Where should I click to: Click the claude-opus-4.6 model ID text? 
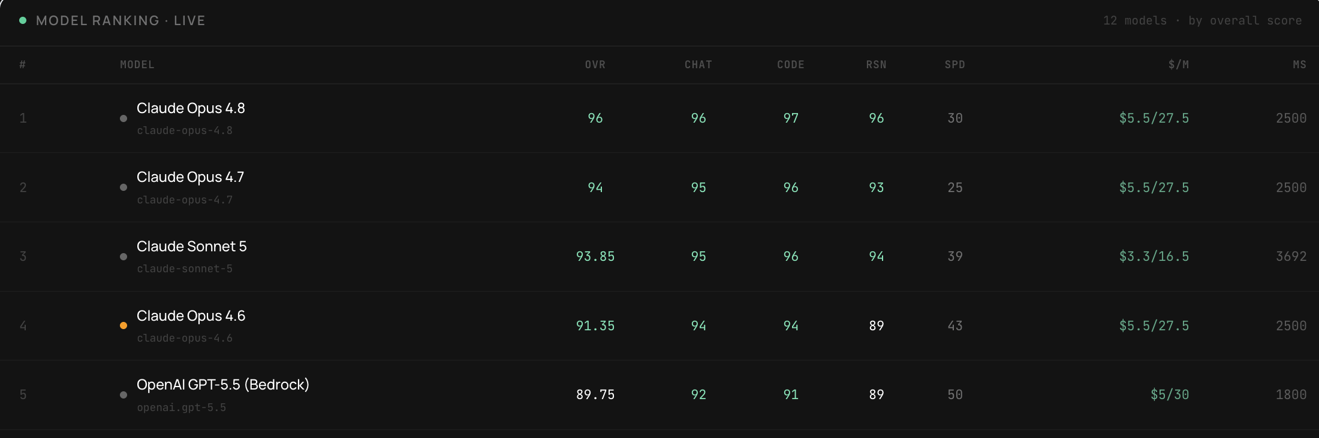click(x=185, y=338)
